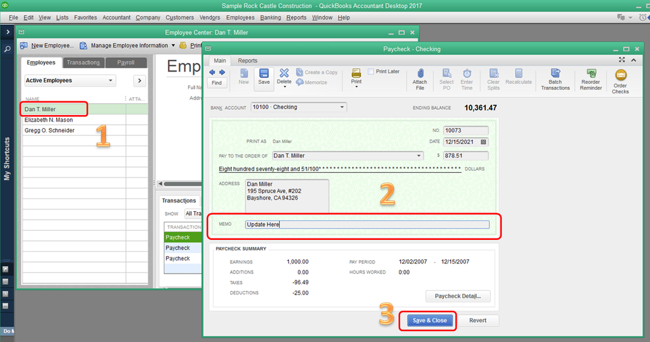
Task: Click New Employee icon in Employee Center
Action: [24, 45]
